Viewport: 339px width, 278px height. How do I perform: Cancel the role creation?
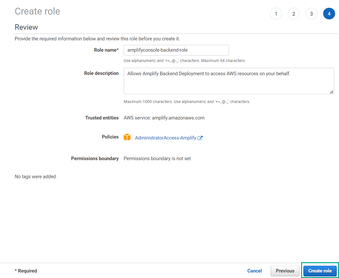click(254, 271)
